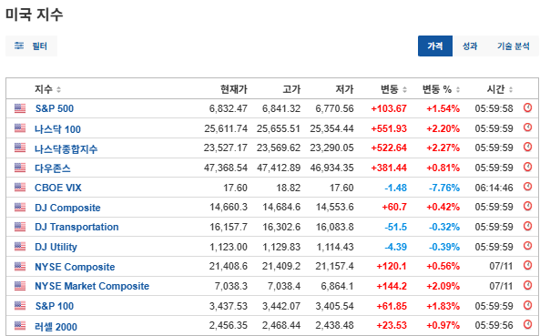Click the US flag in DJ Utility row

point(20,246)
